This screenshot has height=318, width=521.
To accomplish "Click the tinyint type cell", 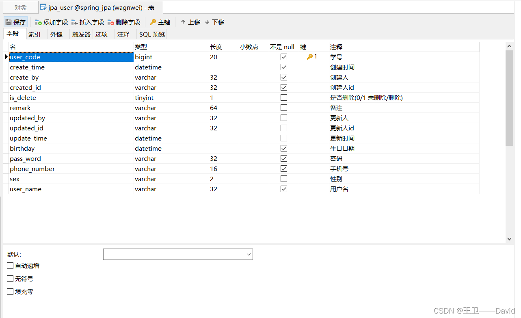I will coord(171,97).
